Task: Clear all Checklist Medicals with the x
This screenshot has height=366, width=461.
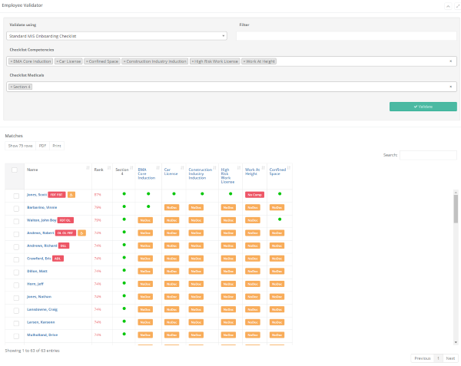Action: point(450,87)
